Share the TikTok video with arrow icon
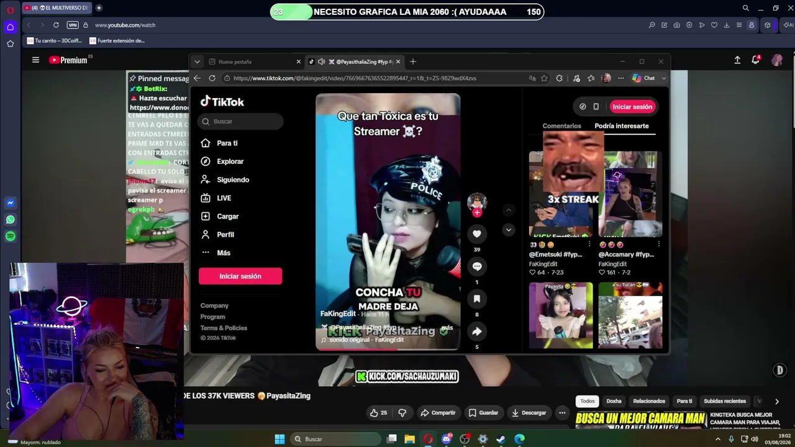Image resolution: width=795 pixels, height=447 pixels. coord(477,332)
